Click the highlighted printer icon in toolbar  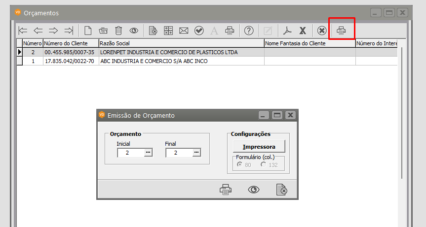click(x=341, y=31)
